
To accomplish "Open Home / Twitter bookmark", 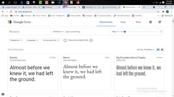I will 39,16.
